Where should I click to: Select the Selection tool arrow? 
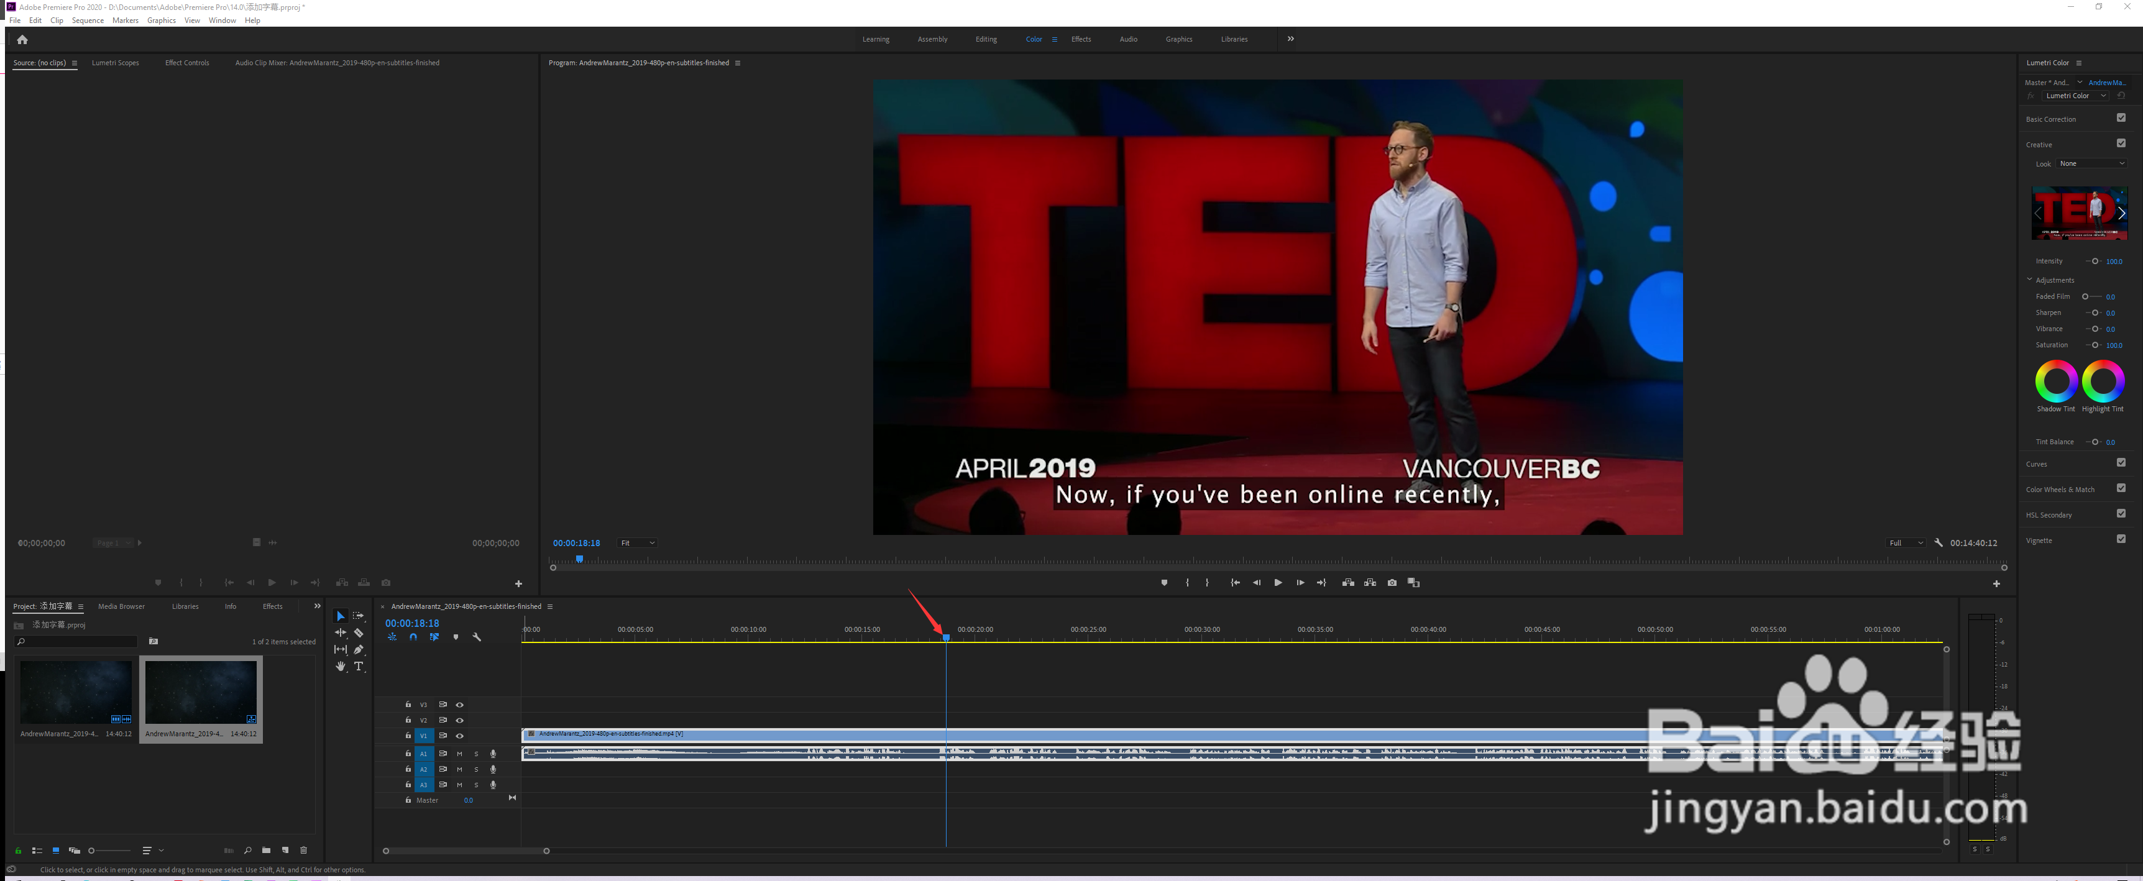(x=340, y=616)
